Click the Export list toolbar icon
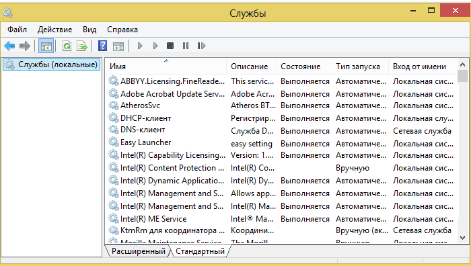471x266 pixels. pos(82,46)
